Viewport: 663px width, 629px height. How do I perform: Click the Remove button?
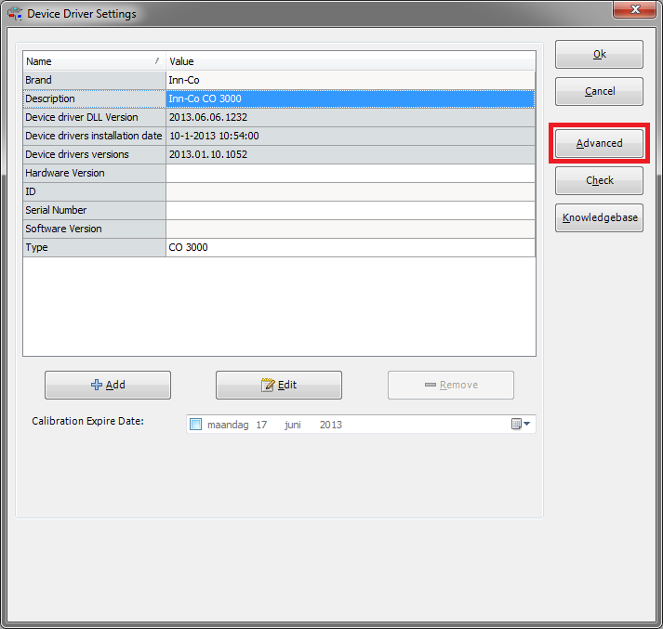click(x=451, y=385)
